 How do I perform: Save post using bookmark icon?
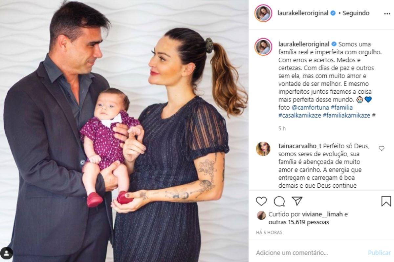pos(386,201)
